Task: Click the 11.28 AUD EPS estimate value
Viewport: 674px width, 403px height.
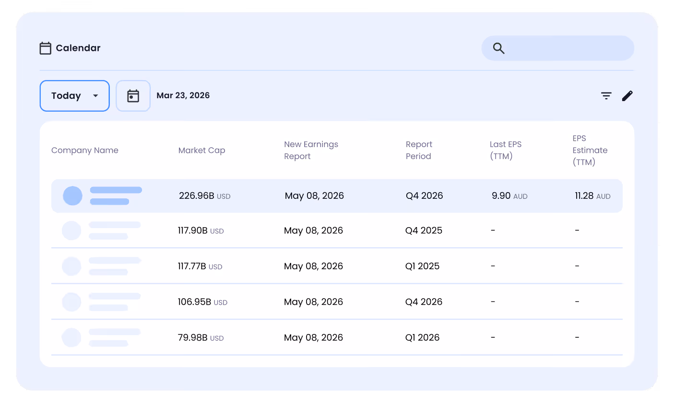Action: [592, 196]
